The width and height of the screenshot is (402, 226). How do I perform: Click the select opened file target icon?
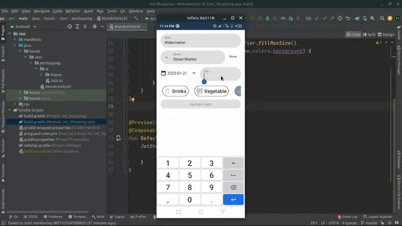pyautogui.click(x=70, y=26)
